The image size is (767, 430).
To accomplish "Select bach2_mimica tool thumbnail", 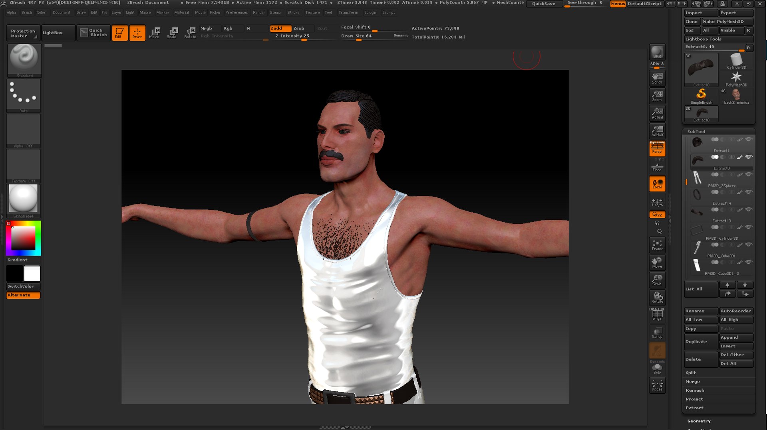I will [736, 96].
